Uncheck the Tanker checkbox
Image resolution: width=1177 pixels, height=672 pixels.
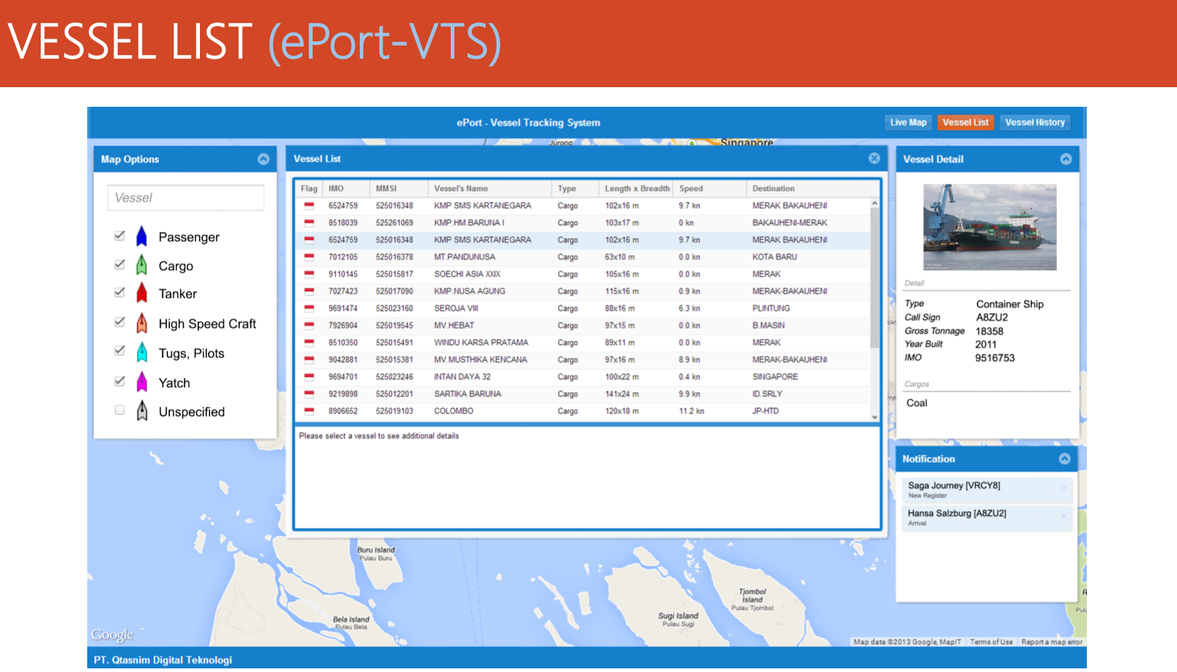(x=119, y=292)
